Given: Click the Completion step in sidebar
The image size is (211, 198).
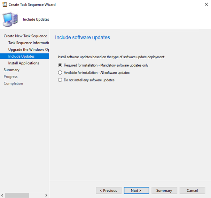Looking at the screenshot, I should [13, 83].
